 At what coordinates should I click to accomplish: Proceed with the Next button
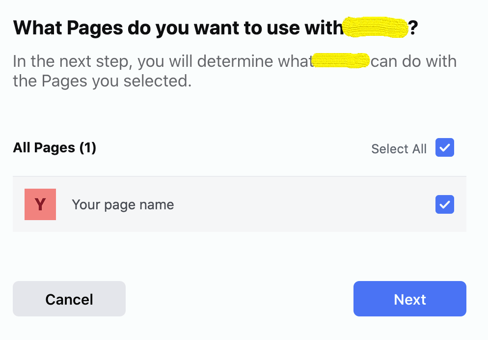click(409, 299)
